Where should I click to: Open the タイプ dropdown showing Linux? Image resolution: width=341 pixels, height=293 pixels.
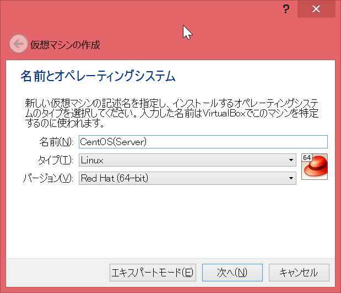pyautogui.click(x=187, y=160)
